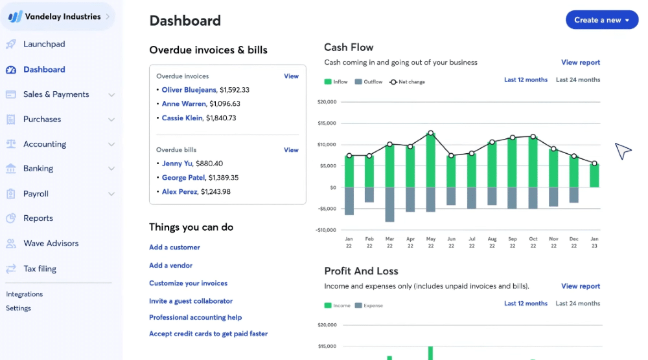Click the Payroll clipboard icon
The width and height of the screenshot is (648, 360).
click(x=11, y=194)
